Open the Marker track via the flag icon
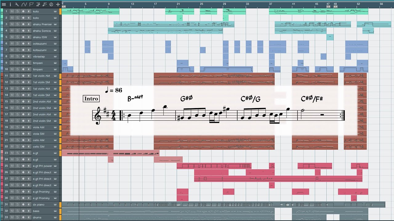Screen dimensions: 394x221 [31, 4]
